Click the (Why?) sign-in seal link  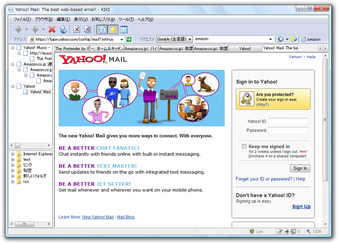coord(262,105)
